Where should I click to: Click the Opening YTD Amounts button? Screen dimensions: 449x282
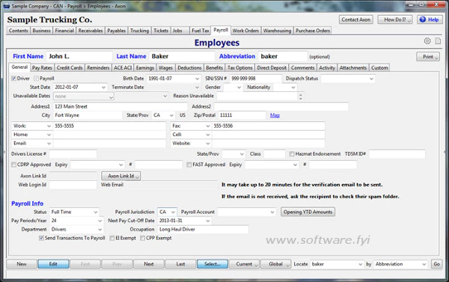308,212
